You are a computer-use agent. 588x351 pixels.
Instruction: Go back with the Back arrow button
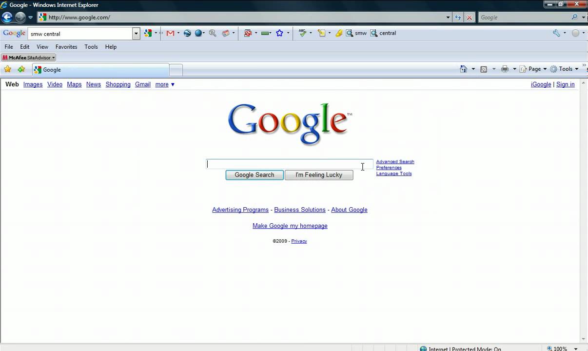[x=7, y=17]
